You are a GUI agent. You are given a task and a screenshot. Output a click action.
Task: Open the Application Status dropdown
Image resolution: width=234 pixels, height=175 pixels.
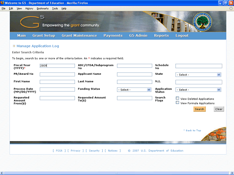pyautogui.click(x=198, y=90)
